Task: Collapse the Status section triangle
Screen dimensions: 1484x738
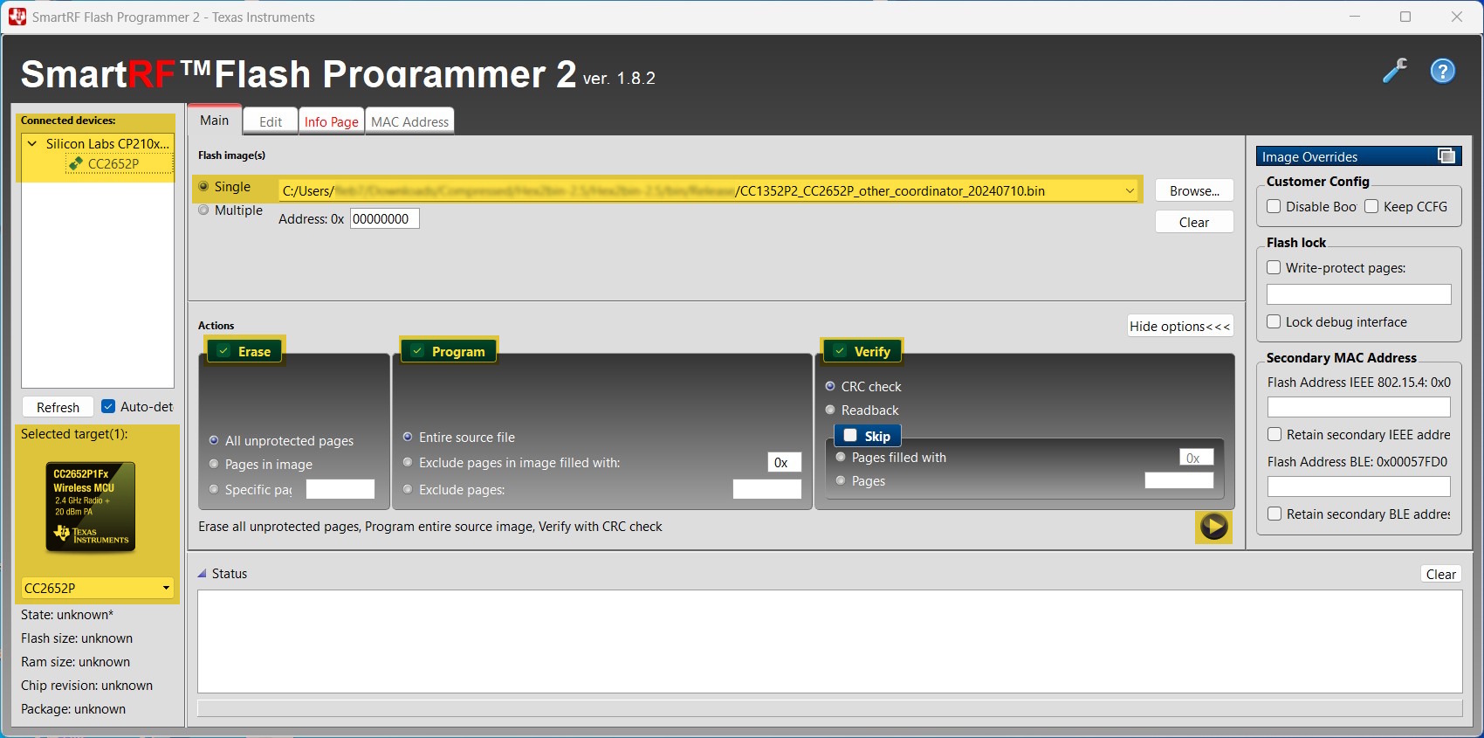Action: (203, 574)
